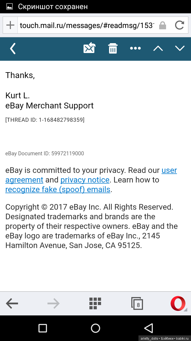Tap the reply envelope icon

click(x=89, y=48)
